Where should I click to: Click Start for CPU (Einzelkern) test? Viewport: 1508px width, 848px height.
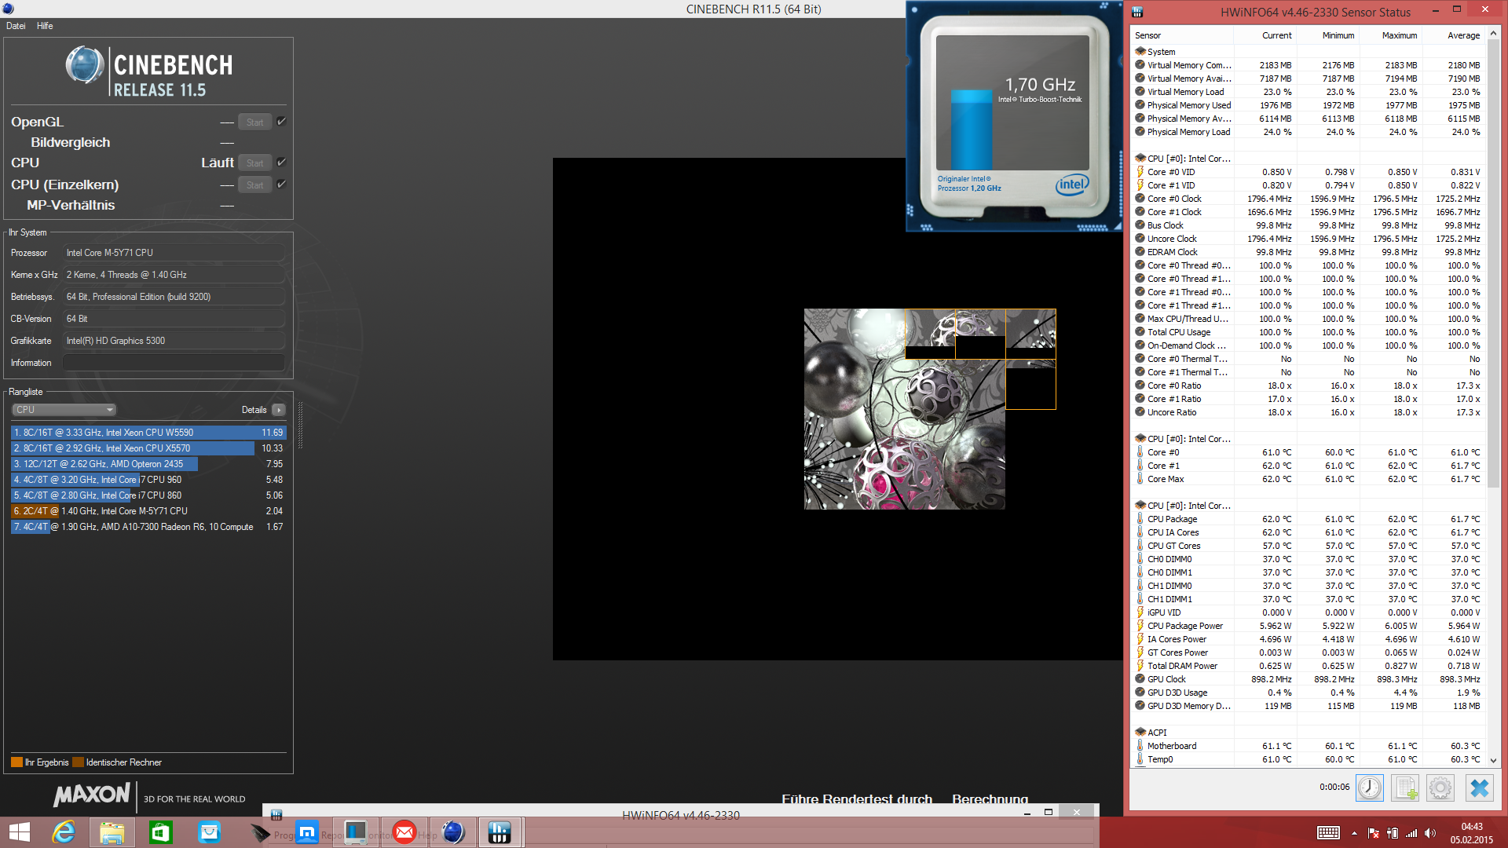pyautogui.click(x=255, y=185)
